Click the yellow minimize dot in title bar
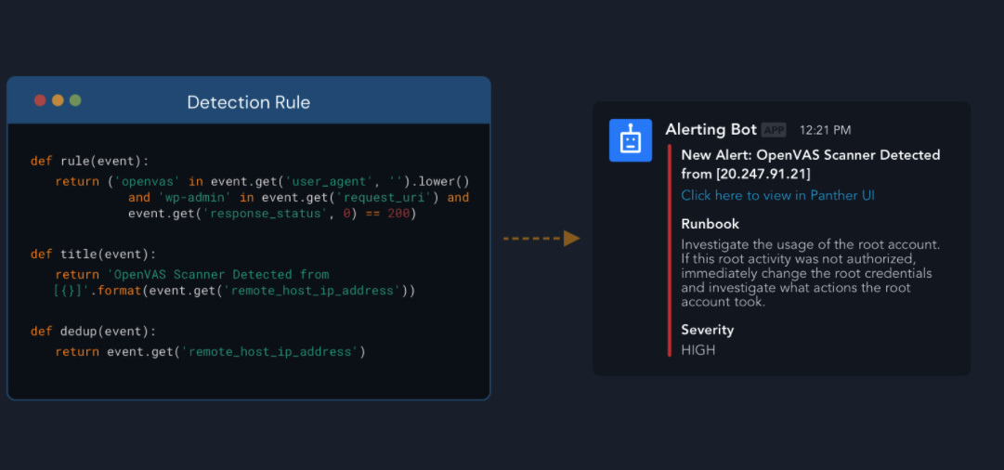This screenshot has width=1004, height=470. pos(58,100)
